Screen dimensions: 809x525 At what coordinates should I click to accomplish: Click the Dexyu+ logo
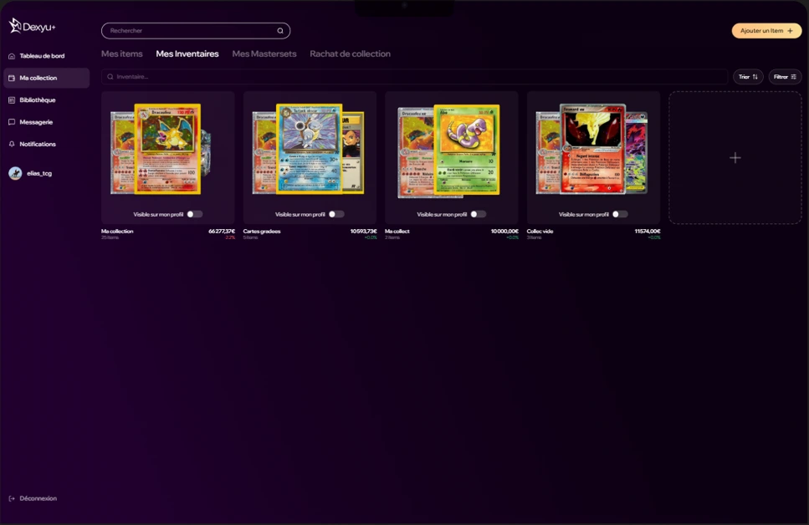32,26
